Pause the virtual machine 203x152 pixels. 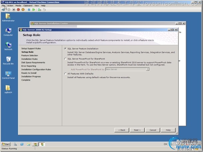(29, 10)
